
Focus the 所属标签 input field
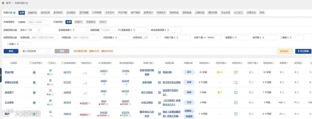click(x=86, y=37)
